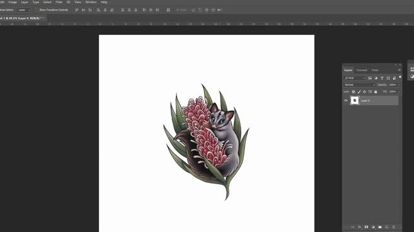414x232 pixels.
Task: Toggle filter for shape layers
Action: pos(388,78)
